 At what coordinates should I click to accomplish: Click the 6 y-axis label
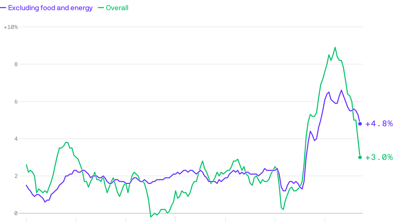16,101
